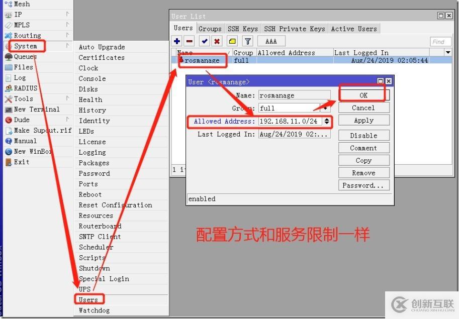Click the red minus Remove icon
The image size is (459, 319).
coord(190,41)
